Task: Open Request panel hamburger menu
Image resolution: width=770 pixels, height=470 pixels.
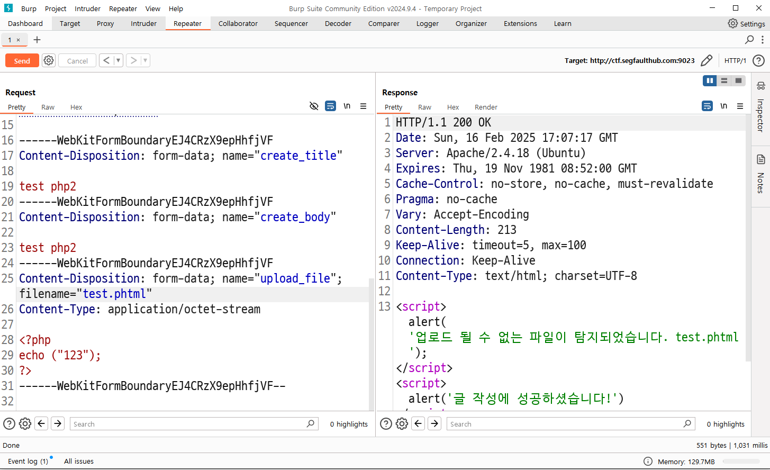Action: [x=364, y=106]
